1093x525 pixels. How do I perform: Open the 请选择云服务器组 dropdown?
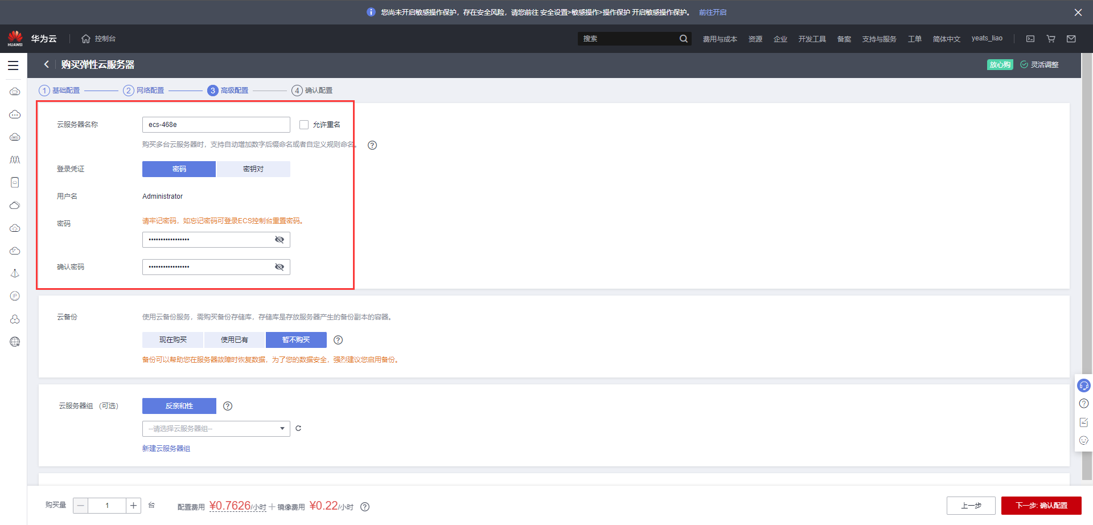point(216,429)
